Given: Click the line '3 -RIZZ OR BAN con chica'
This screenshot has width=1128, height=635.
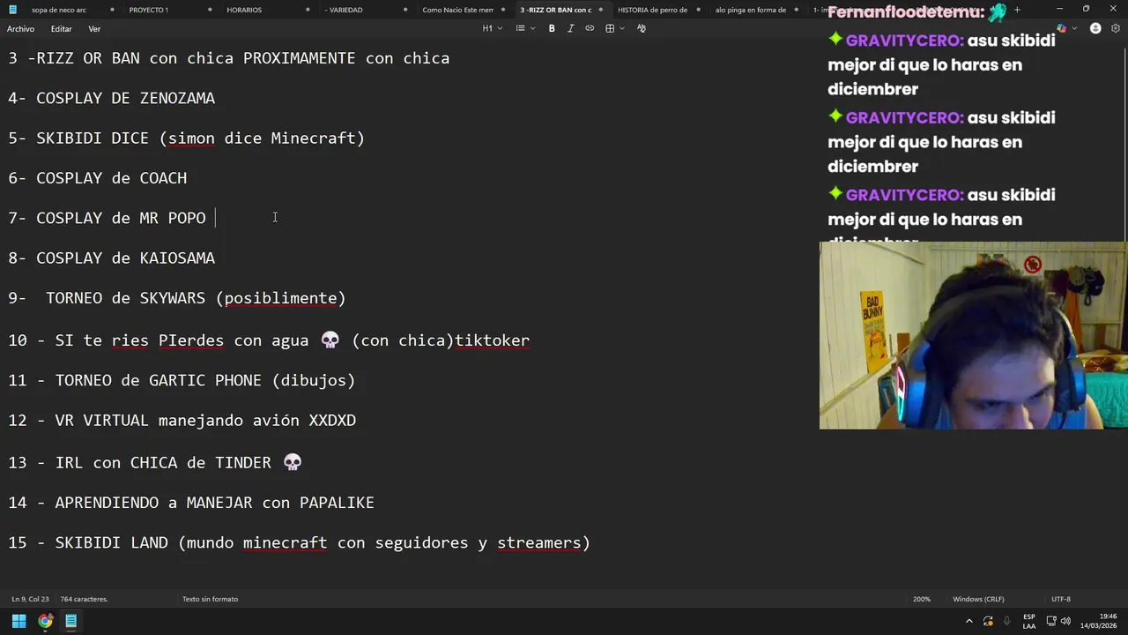Looking at the screenshot, I should tap(229, 58).
